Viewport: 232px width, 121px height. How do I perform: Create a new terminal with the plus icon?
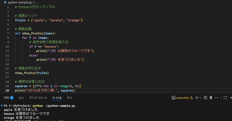tap(197, 98)
